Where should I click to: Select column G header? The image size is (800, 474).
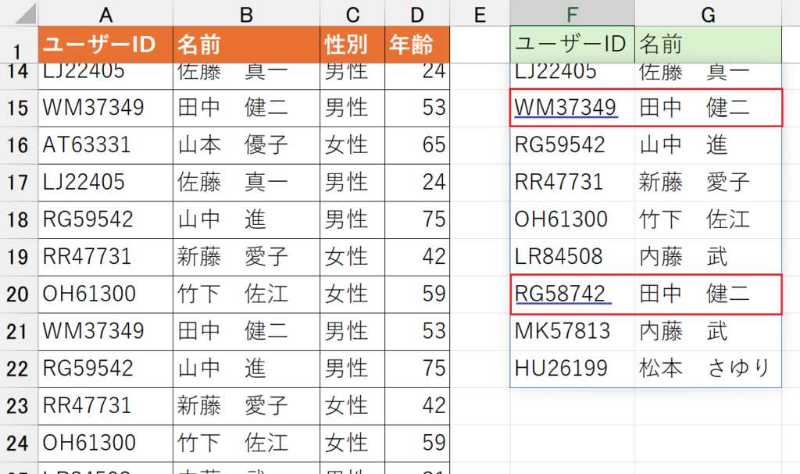tap(709, 12)
